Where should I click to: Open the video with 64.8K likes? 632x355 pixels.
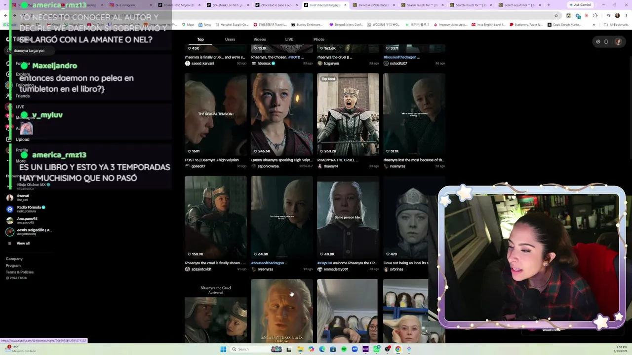pyautogui.click(x=282, y=217)
